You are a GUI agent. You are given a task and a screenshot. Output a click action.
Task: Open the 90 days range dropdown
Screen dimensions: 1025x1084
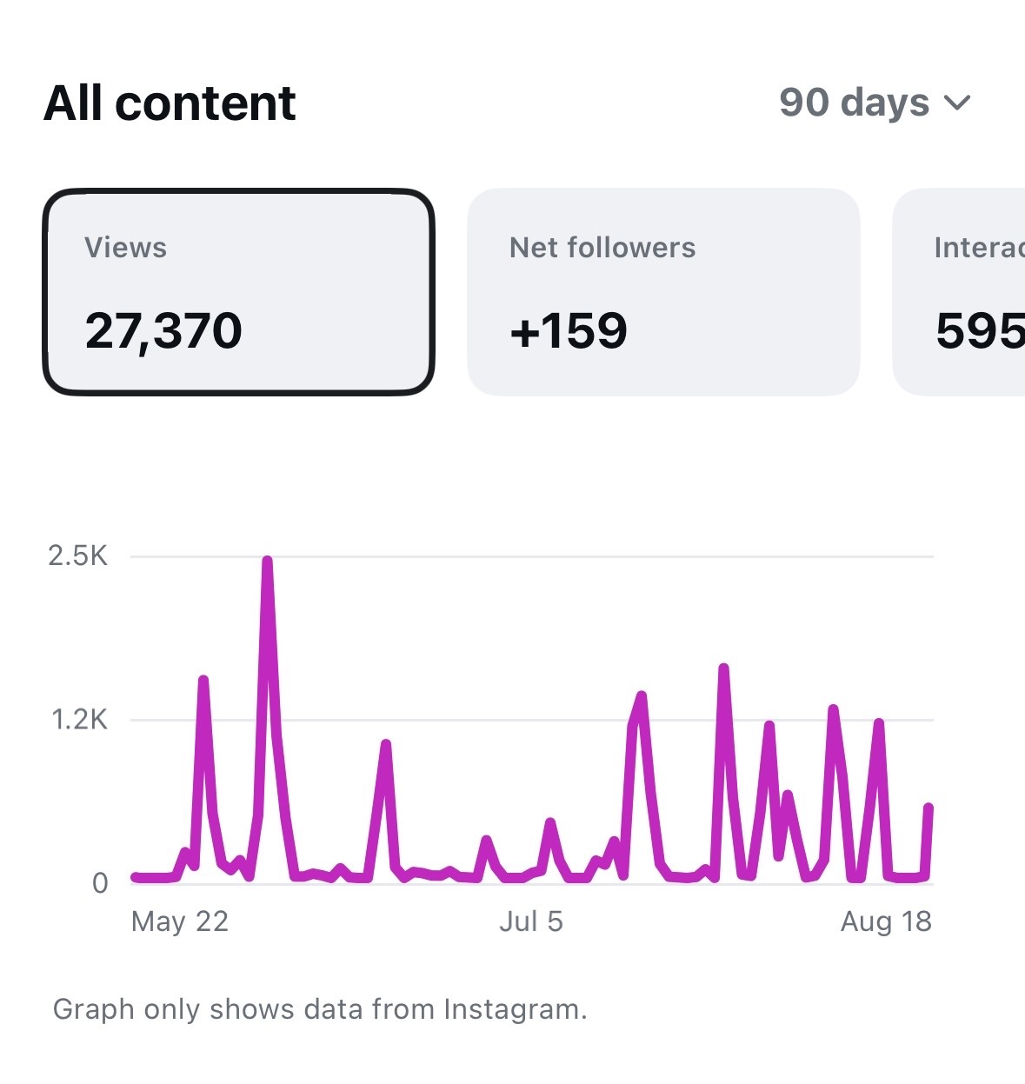(875, 103)
